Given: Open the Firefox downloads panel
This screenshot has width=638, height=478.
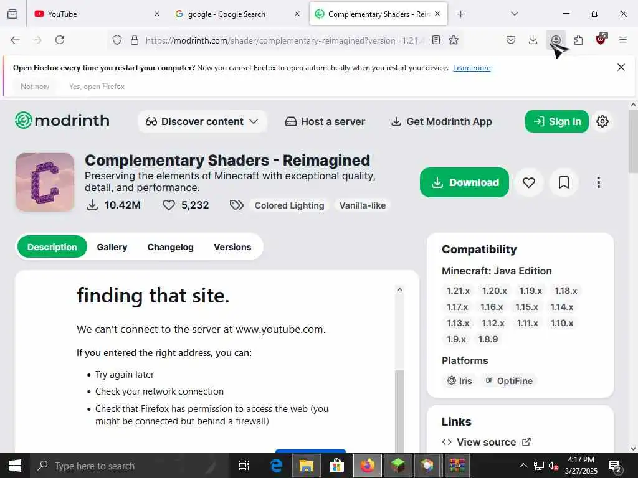Looking at the screenshot, I should tap(533, 40).
